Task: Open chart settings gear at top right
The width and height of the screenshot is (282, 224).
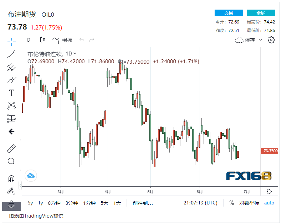Action: [271, 40]
